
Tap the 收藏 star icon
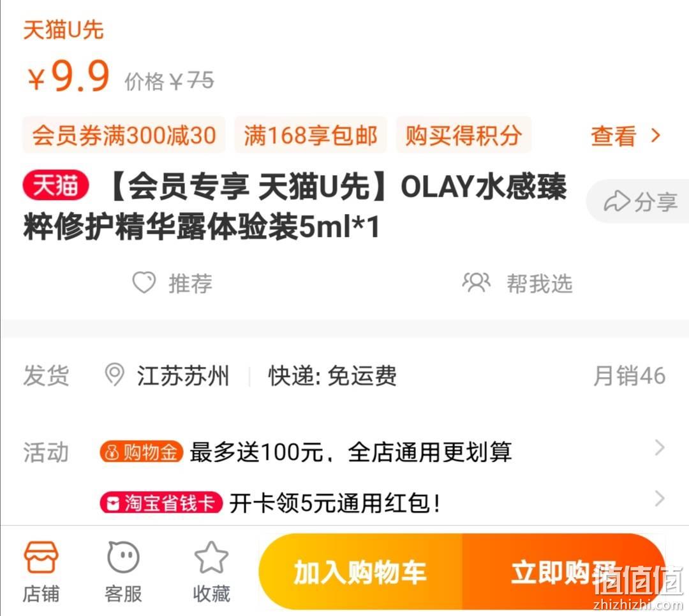coord(211,557)
